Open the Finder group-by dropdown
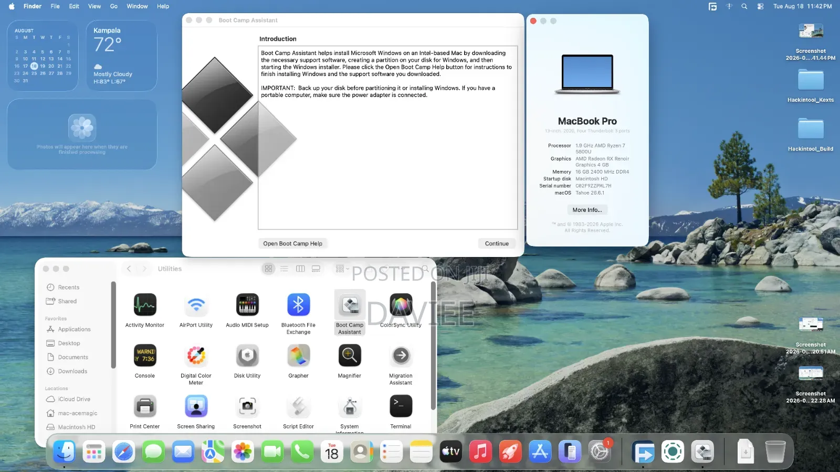840x472 pixels. (x=342, y=269)
